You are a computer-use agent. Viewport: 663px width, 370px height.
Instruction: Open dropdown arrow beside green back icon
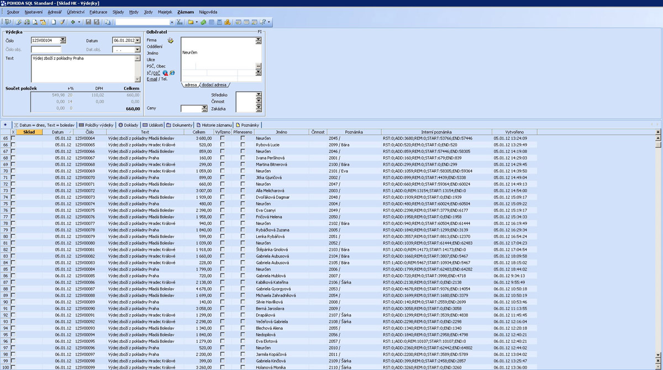80,22
